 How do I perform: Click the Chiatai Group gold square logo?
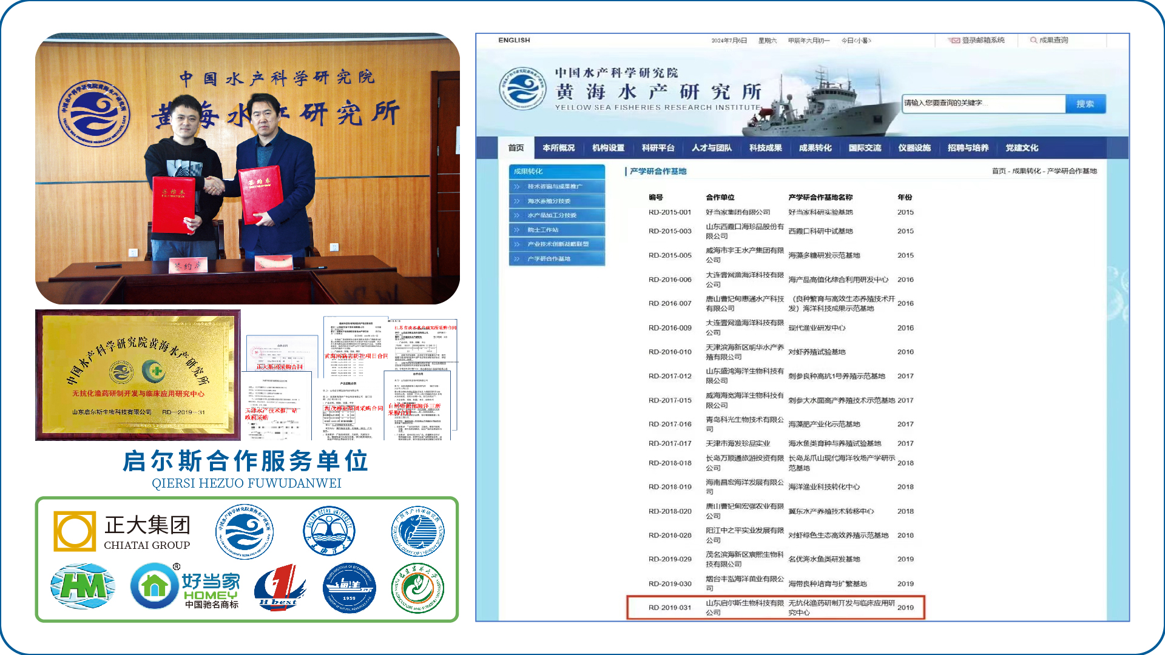pyautogui.click(x=75, y=531)
